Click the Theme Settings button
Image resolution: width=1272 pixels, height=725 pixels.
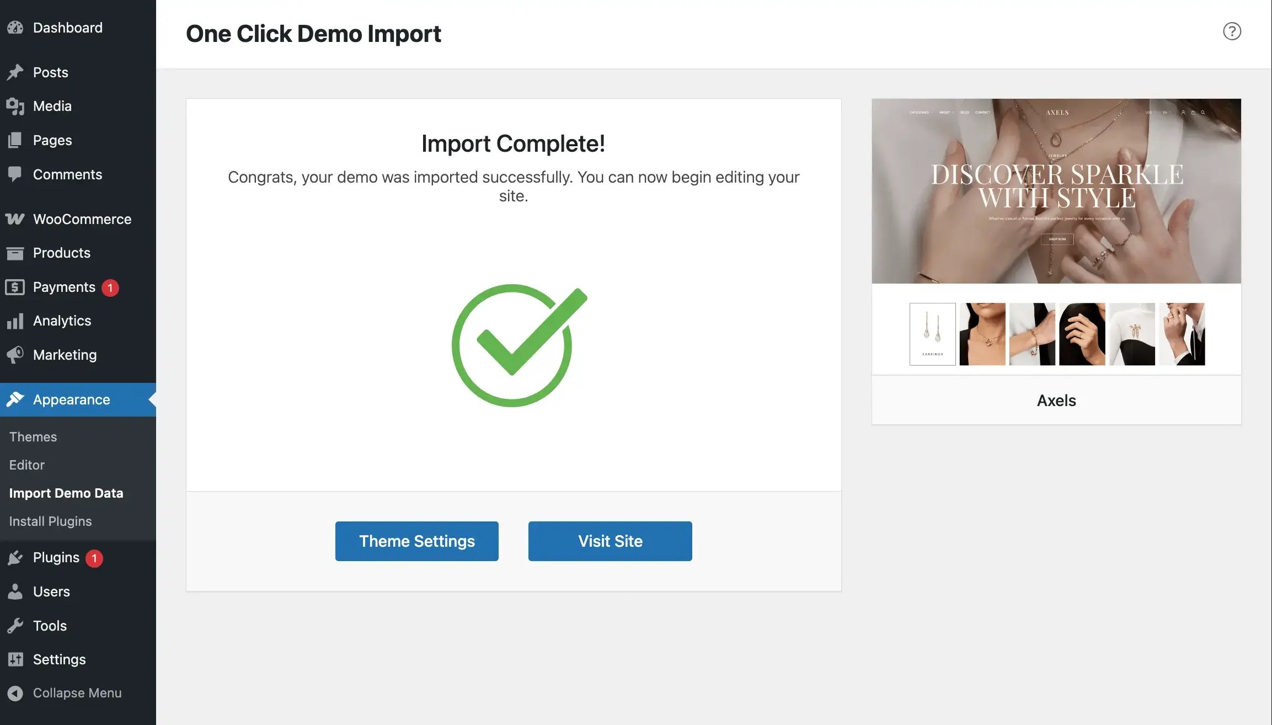(417, 541)
